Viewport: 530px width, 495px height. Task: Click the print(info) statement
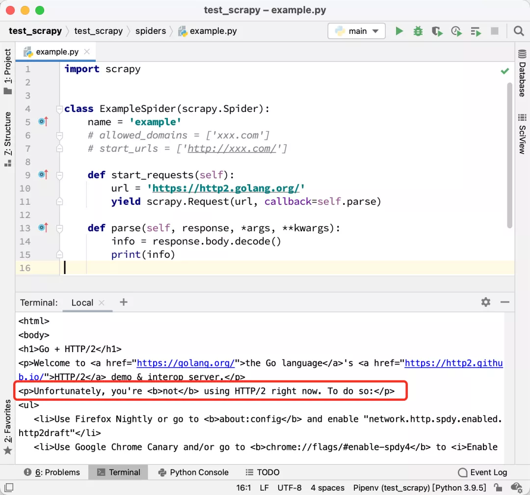pos(143,254)
